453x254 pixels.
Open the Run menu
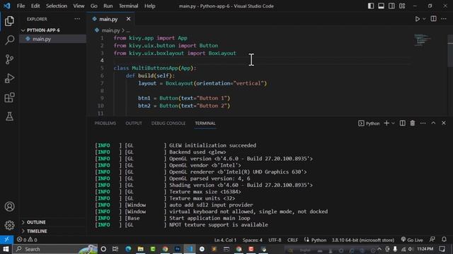[x=108, y=6]
